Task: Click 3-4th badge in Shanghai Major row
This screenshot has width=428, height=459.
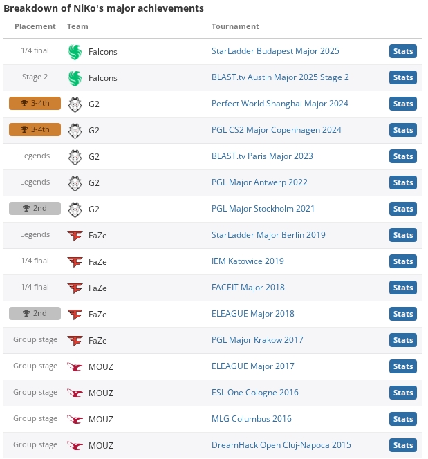Action: pyautogui.click(x=35, y=103)
